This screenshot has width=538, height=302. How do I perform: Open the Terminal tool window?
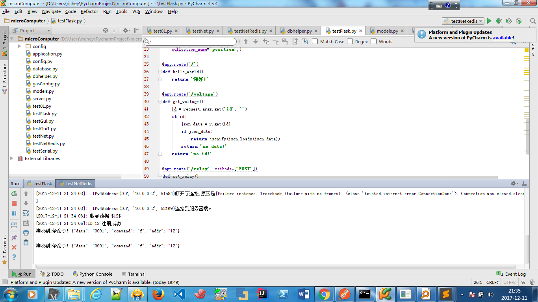coord(134,274)
